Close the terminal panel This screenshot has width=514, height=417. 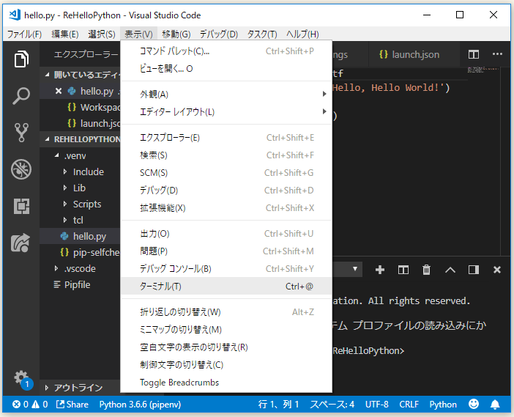[497, 270]
